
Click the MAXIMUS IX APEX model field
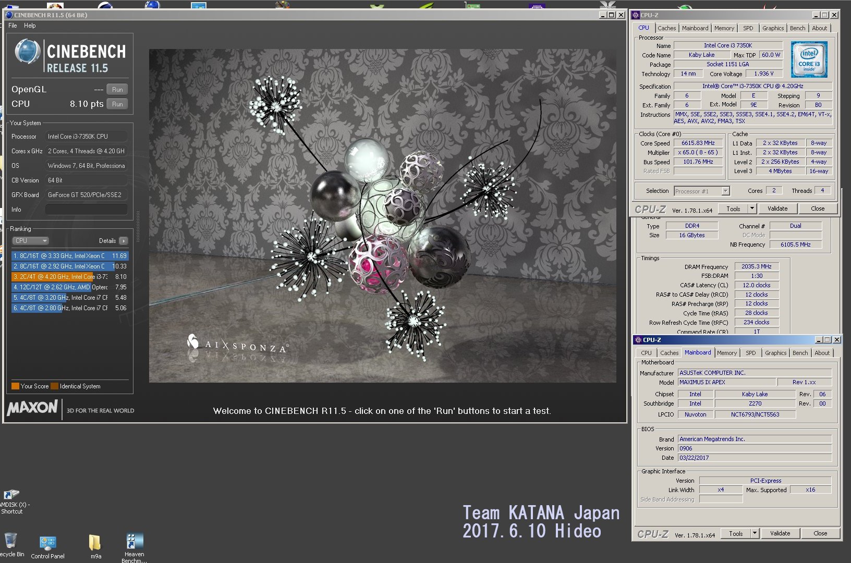pos(727,382)
